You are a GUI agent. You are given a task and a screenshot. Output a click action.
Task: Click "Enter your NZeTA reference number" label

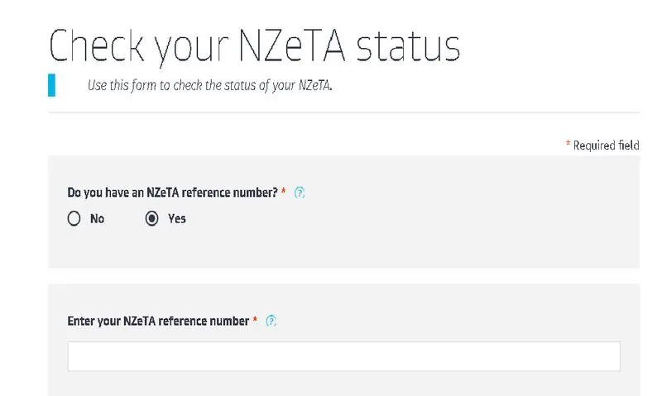pyautogui.click(x=158, y=321)
